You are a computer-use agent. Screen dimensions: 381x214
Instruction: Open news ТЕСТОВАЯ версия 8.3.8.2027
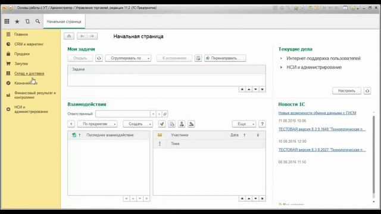(x=322, y=150)
